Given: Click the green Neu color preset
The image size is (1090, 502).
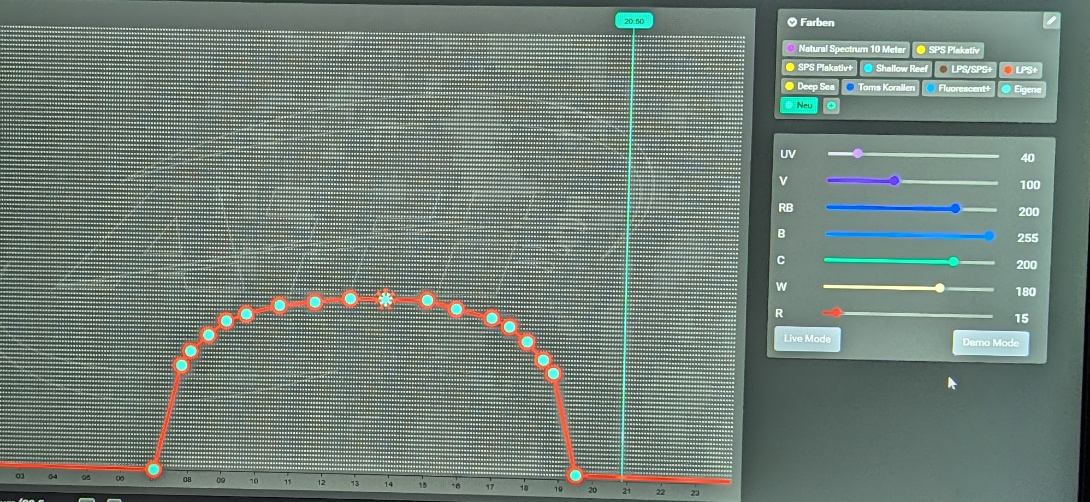Looking at the screenshot, I should 799,105.
